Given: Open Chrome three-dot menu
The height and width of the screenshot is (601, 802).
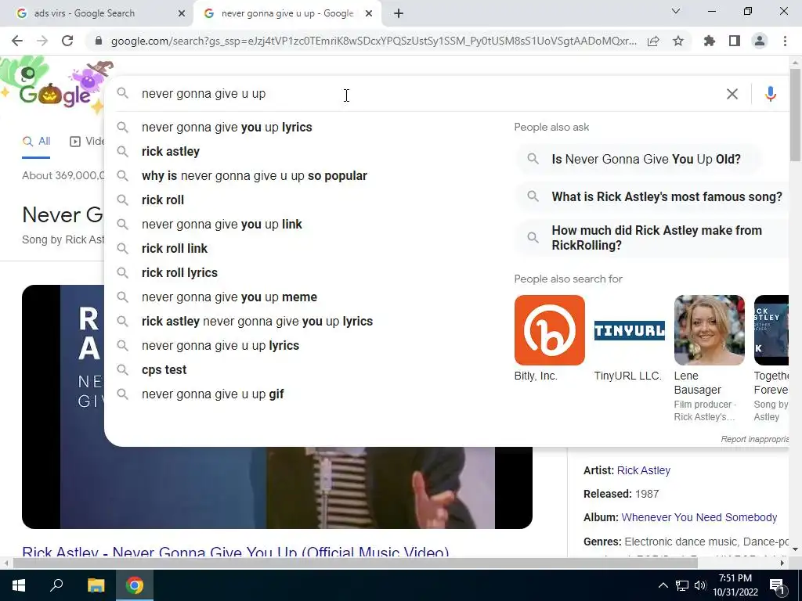Looking at the screenshot, I should click(x=785, y=41).
